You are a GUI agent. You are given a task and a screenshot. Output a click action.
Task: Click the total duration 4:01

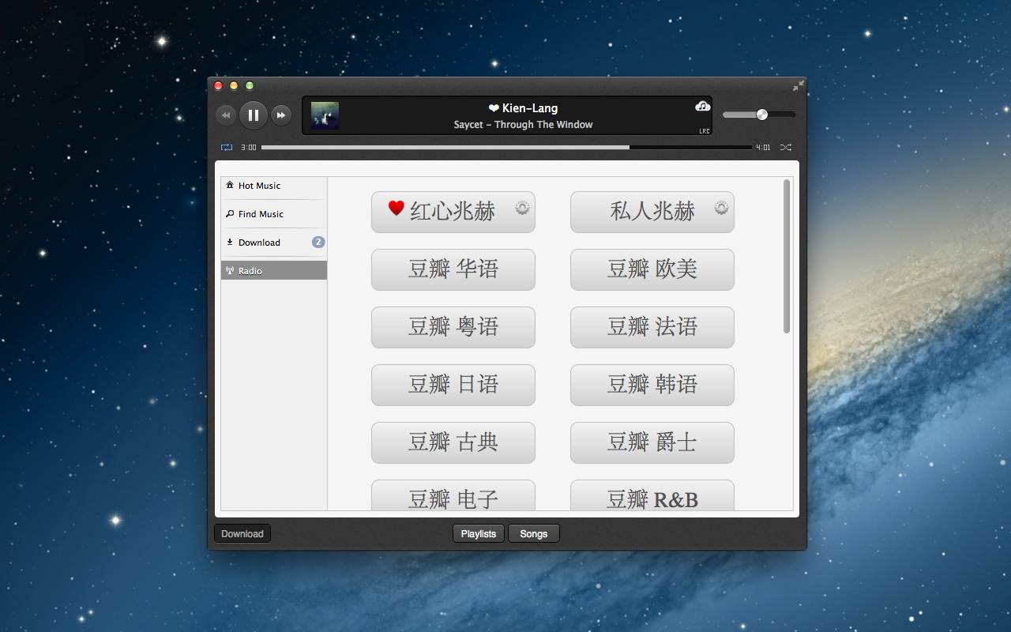point(763,148)
